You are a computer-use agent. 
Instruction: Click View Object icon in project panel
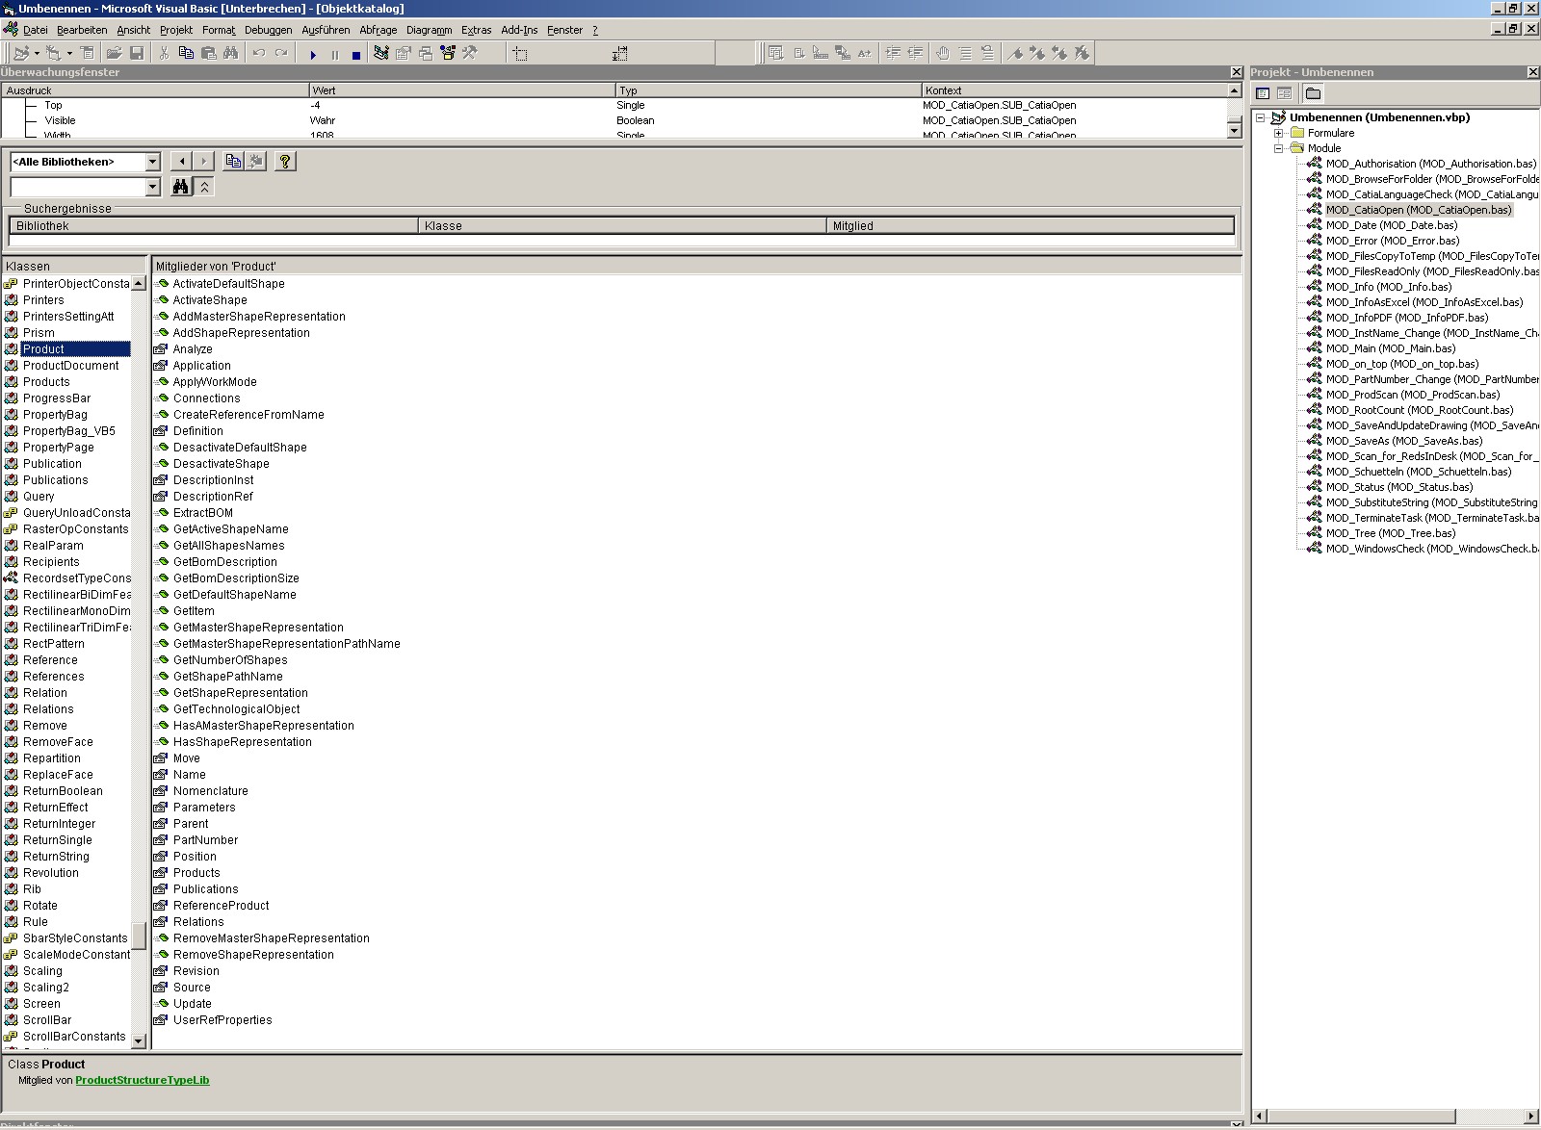point(1284,93)
